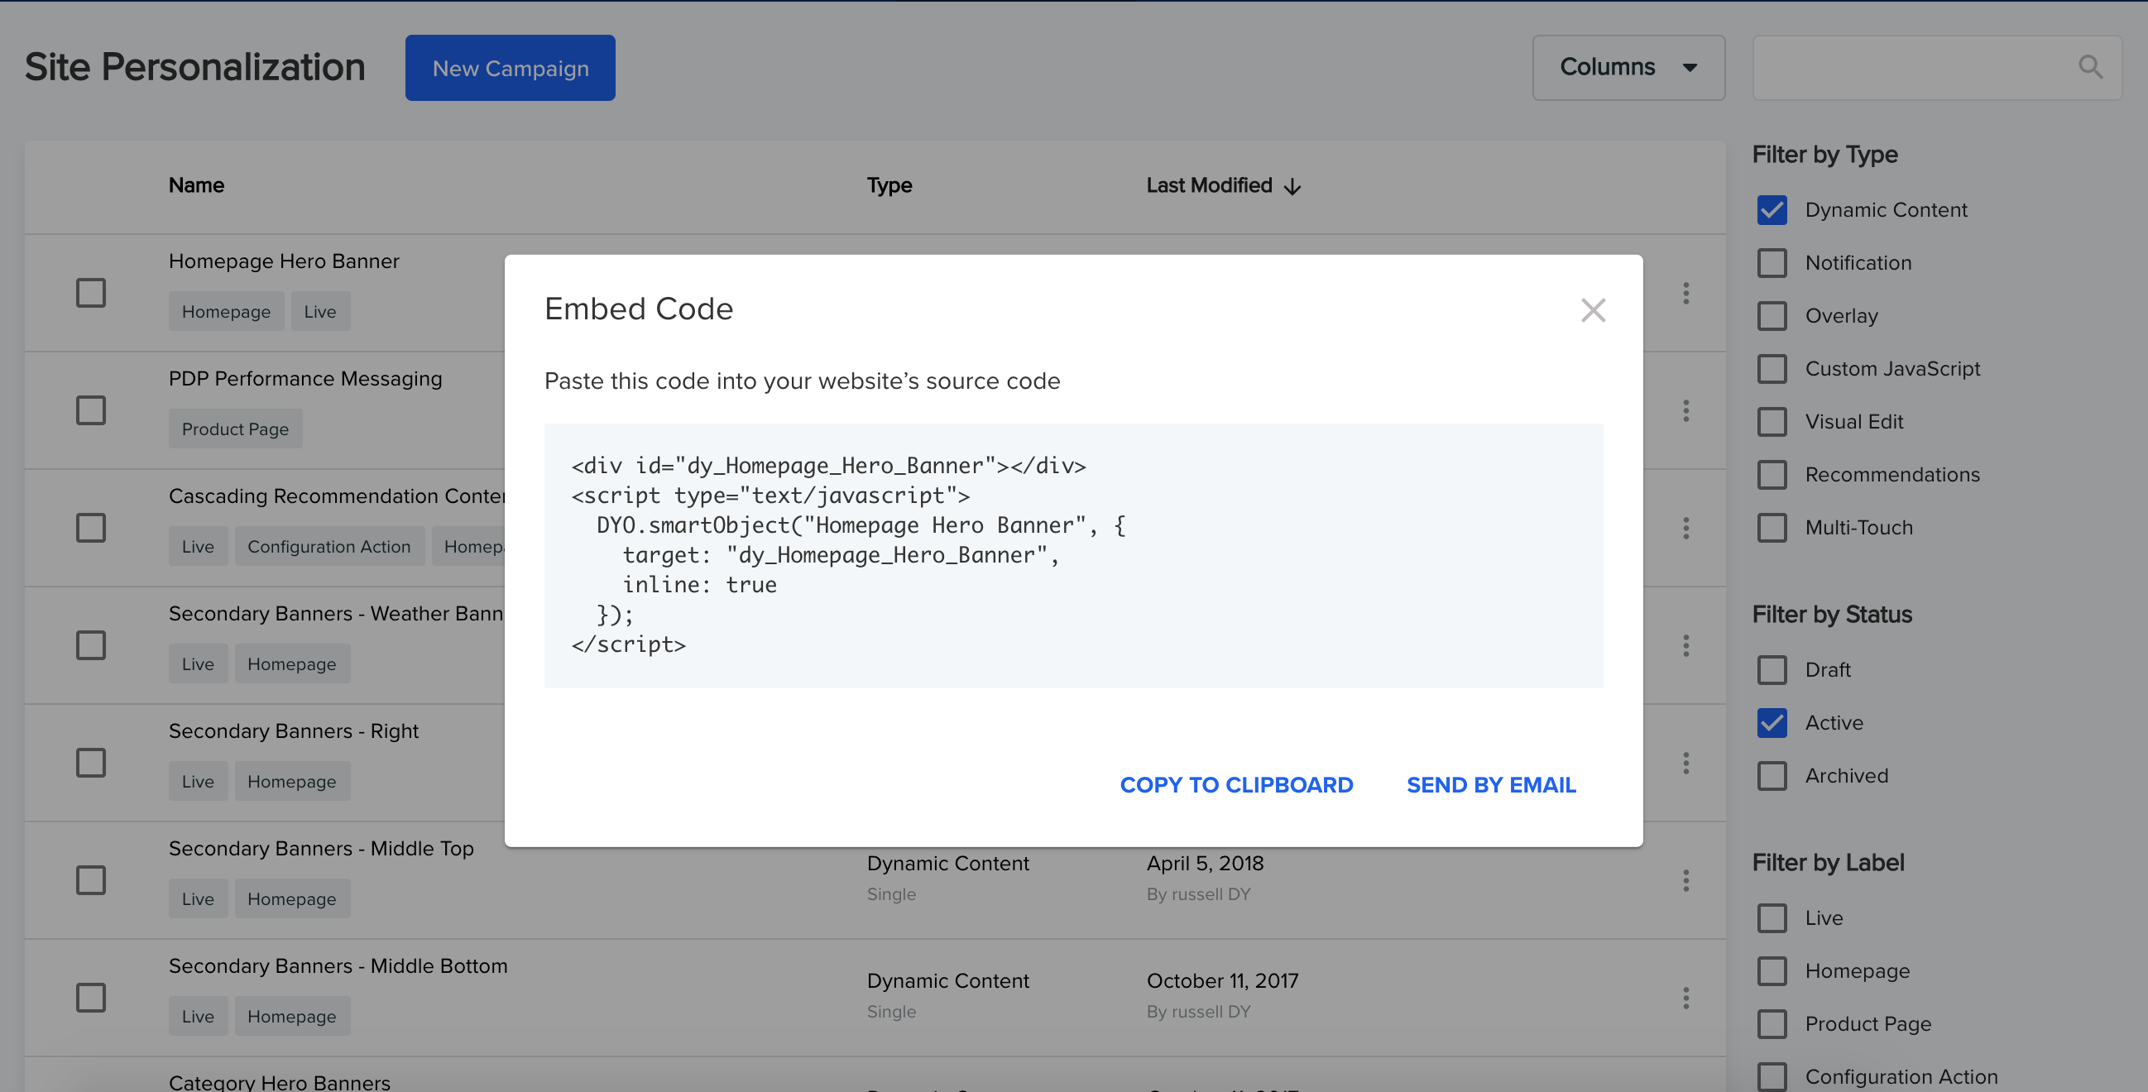Check the Live label filter
The width and height of the screenshot is (2148, 1092).
click(1772, 917)
